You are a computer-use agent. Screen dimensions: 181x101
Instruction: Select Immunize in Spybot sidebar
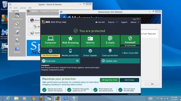17,33
